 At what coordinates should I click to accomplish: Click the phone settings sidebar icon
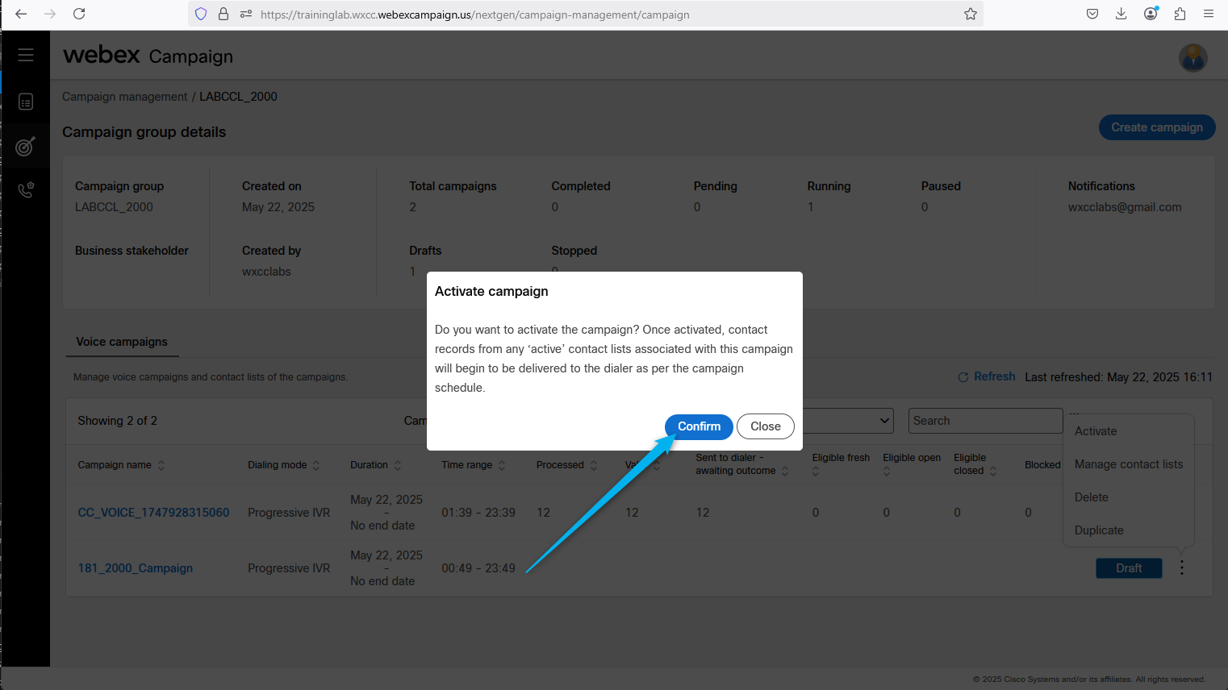coord(26,190)
